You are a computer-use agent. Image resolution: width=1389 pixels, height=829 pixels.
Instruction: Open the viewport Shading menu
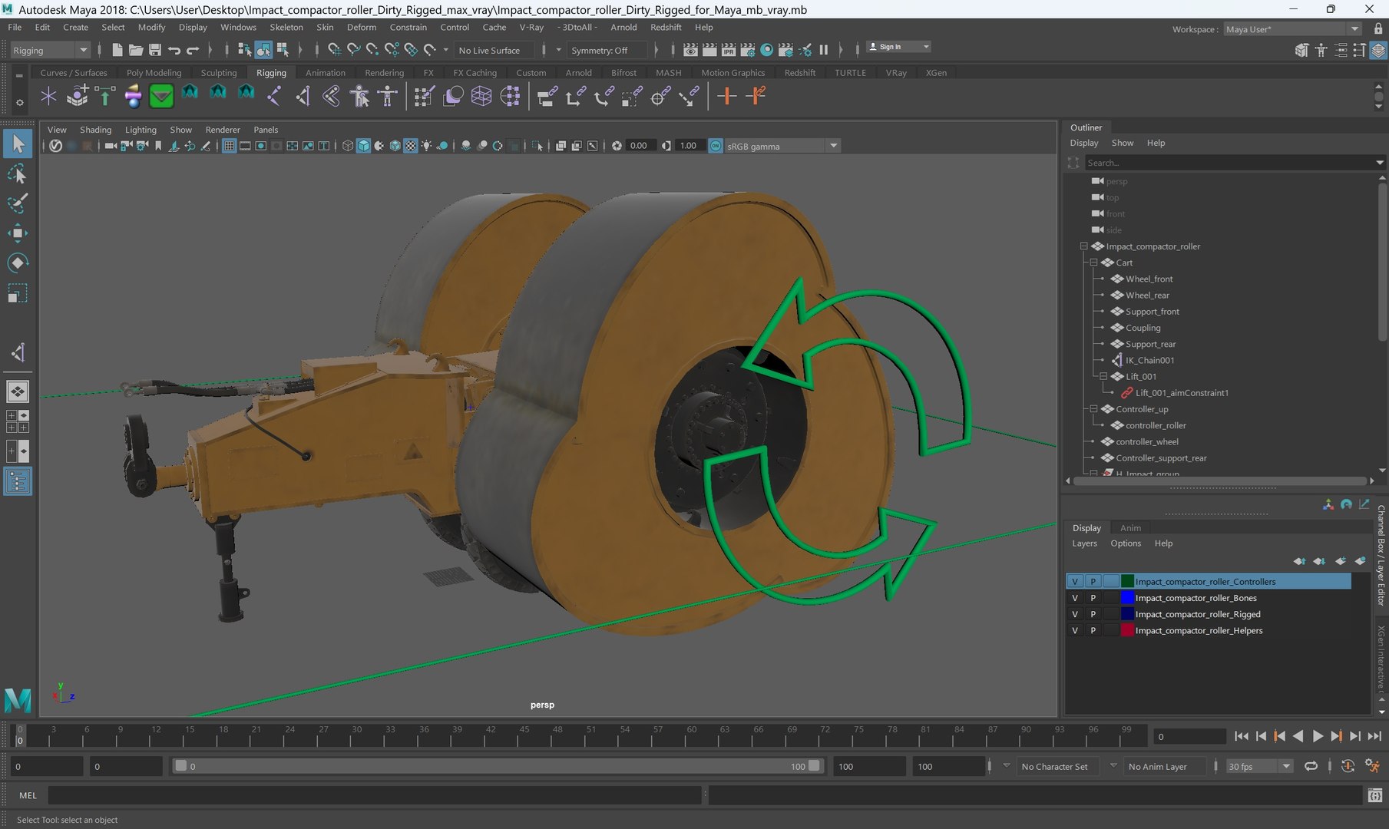tap(95, 130)
